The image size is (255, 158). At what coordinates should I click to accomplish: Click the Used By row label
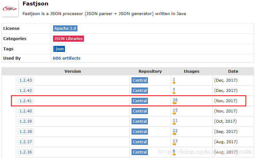[x=12, y=58]
